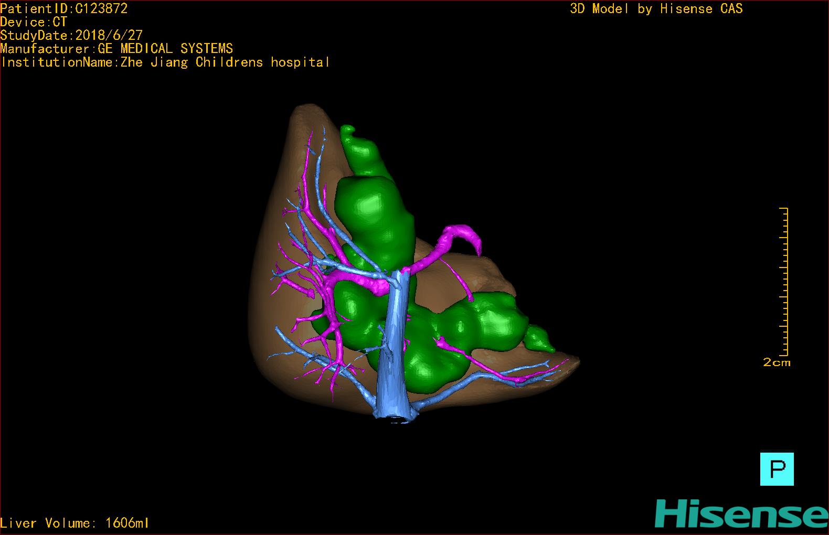Select InstitutionName:Zhe Jiang Childrens hospital text
829x535 pixels.
tap(165, 62)
